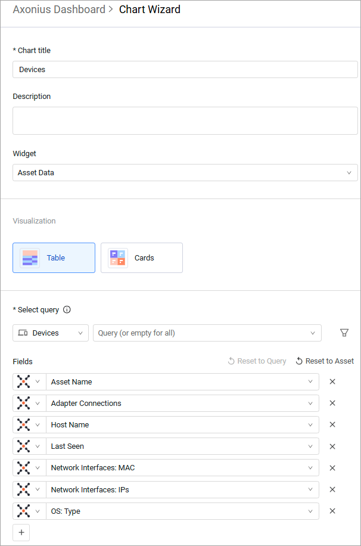Remove the Asset Name field

332,381
